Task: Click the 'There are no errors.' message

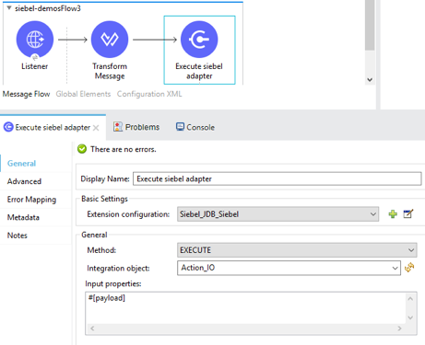Action: point(124,149)
